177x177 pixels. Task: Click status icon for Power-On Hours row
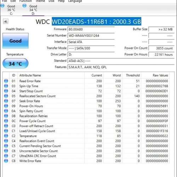point(6,106)
